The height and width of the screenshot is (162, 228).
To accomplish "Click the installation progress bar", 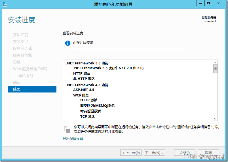I will coord(128,49).
